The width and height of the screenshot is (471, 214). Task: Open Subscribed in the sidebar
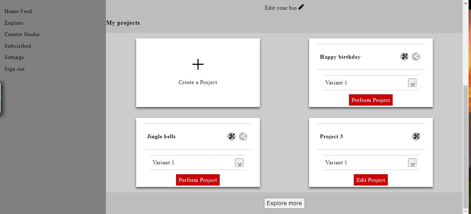18,46
